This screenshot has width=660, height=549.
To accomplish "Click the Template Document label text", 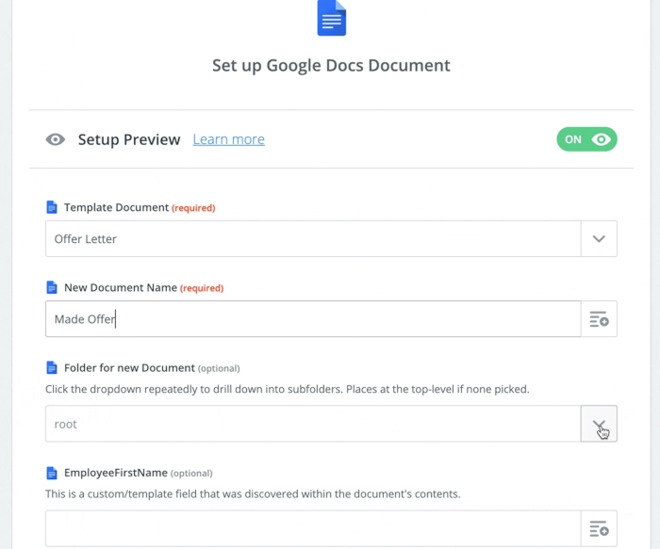I will (116, 207).
